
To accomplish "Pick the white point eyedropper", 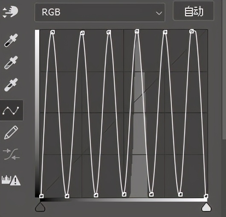I will click(11, 85).
